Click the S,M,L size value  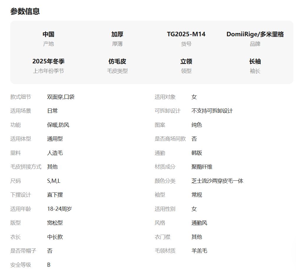[x=54, y=181]
